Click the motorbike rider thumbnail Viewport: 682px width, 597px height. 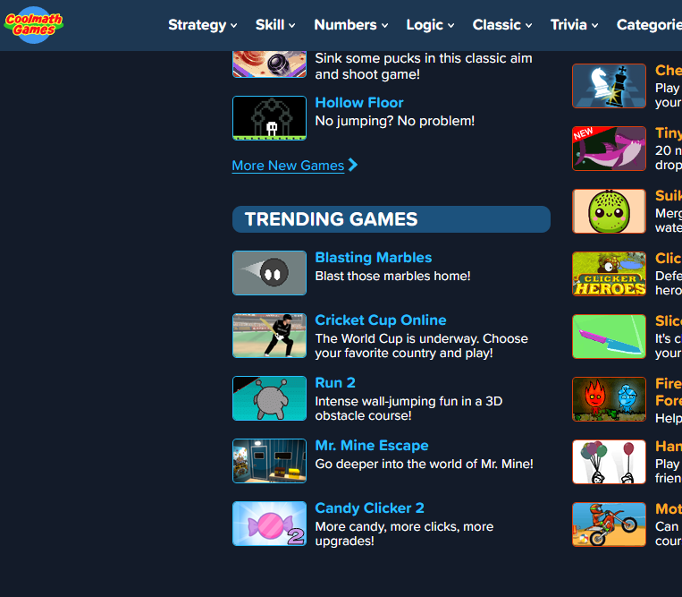609,525
